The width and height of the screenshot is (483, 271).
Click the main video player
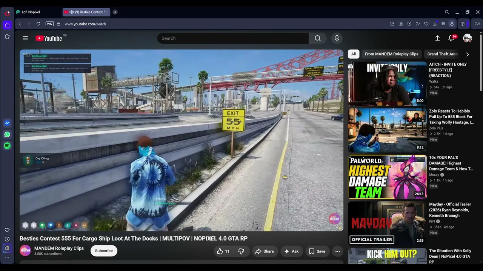pyautogui.click(x=182, y=140)
